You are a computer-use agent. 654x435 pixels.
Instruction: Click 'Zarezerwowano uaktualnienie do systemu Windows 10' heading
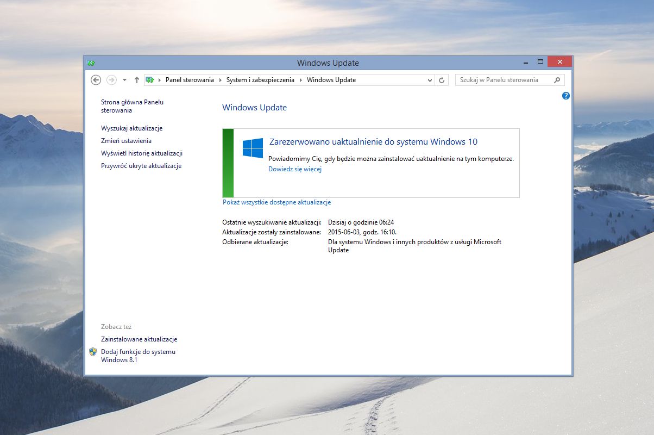tap(373, 142)
